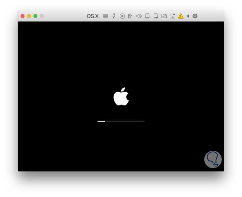Screen dimensions: 242x197
Task: Open the sound speaker icon
Action: [x=139, y=16]
